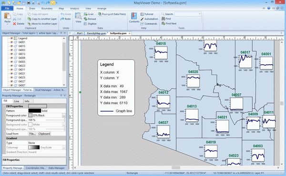
Task: Open the Boundary ribbon tab
Action: tap(47, 9)
